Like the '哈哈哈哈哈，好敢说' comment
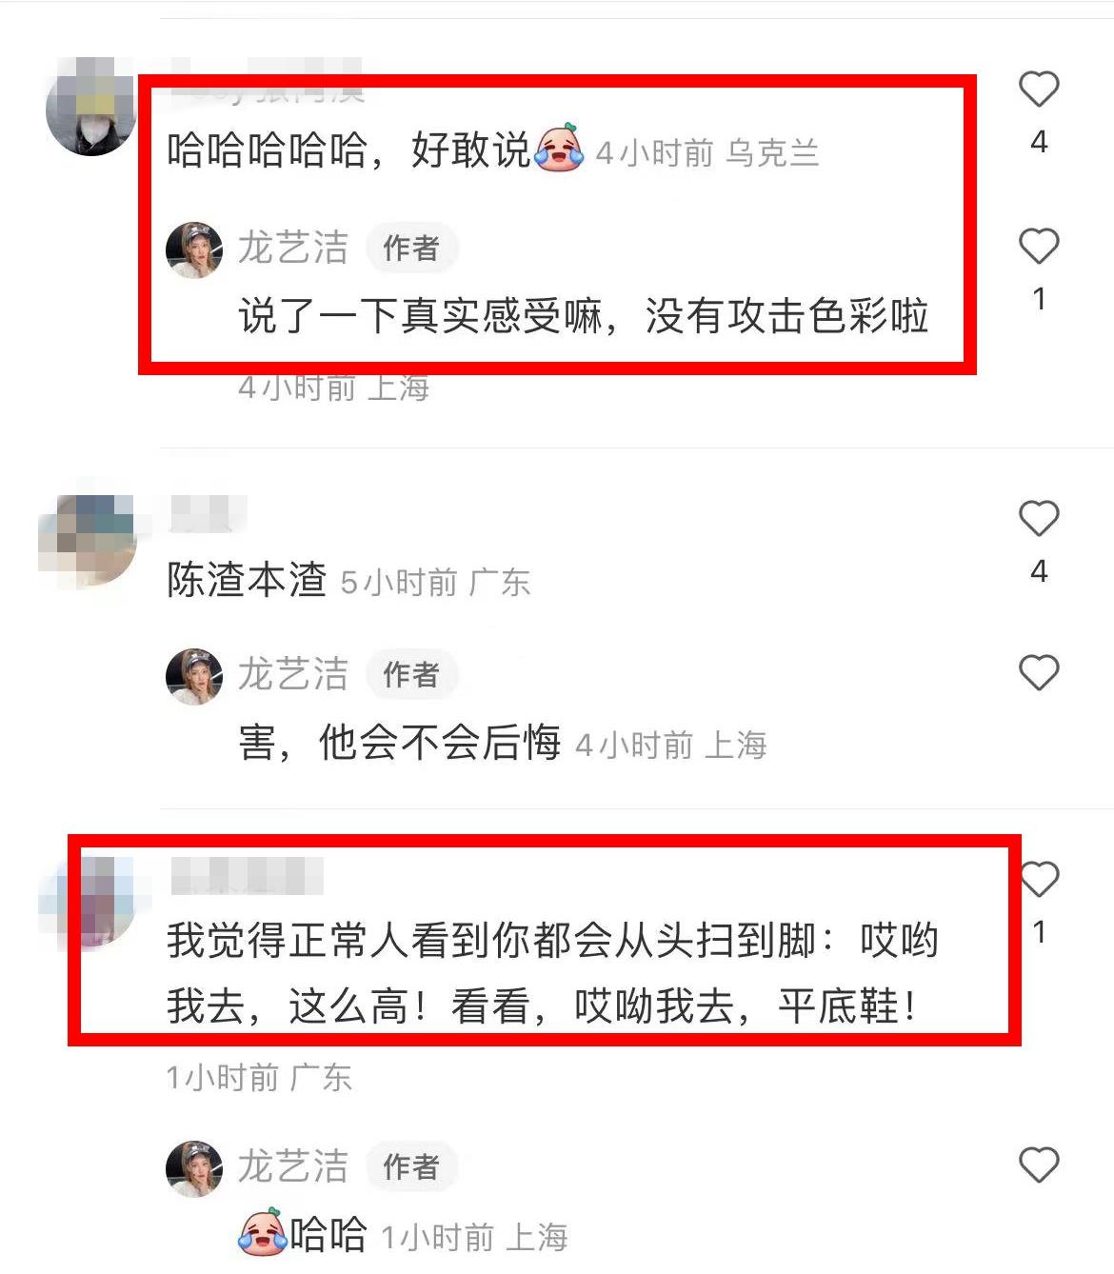 tap(1039, 90)
